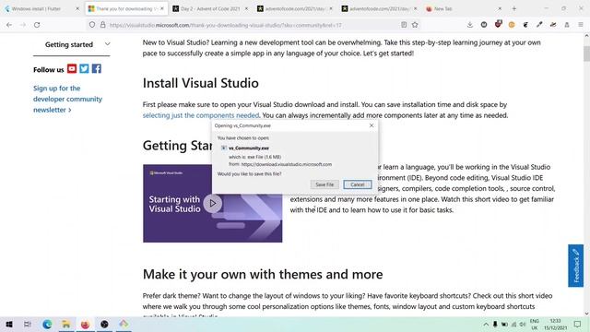Image resolution: width=590 pixels, height=332 pixels.
Task: Open the Firefox downloads panel
Action: point(470,25)
